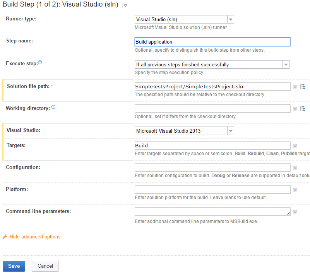
Task: Click parameter list icon beside Configuration field
Action: pos(295,168)
